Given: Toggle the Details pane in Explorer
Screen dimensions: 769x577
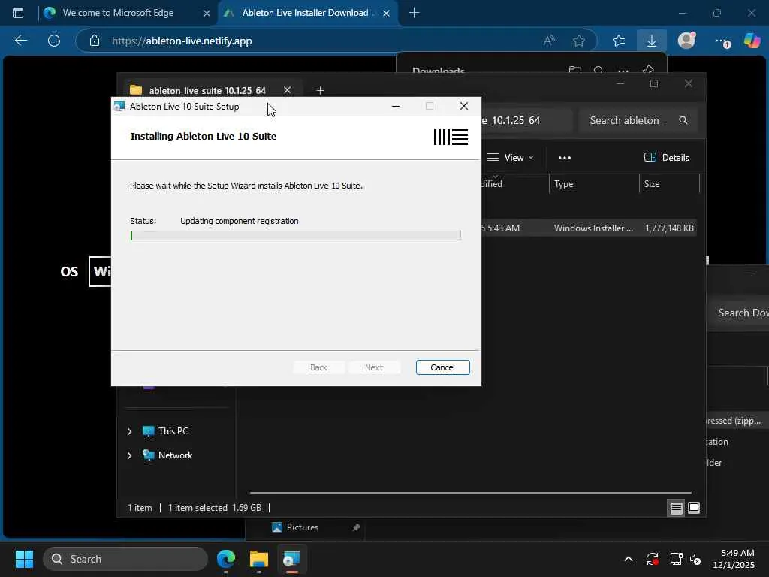Looking at the screenshot, I should coord(666,158).
